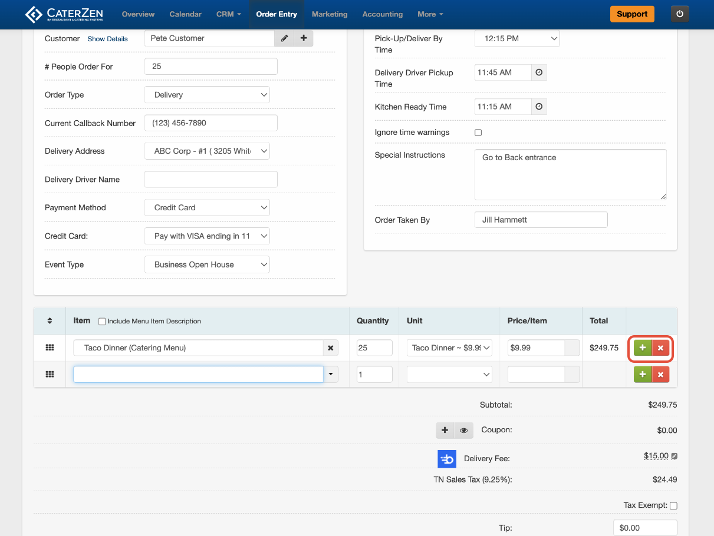
Task: Click the Taco Dinner item name field
Action: point(198,348)
